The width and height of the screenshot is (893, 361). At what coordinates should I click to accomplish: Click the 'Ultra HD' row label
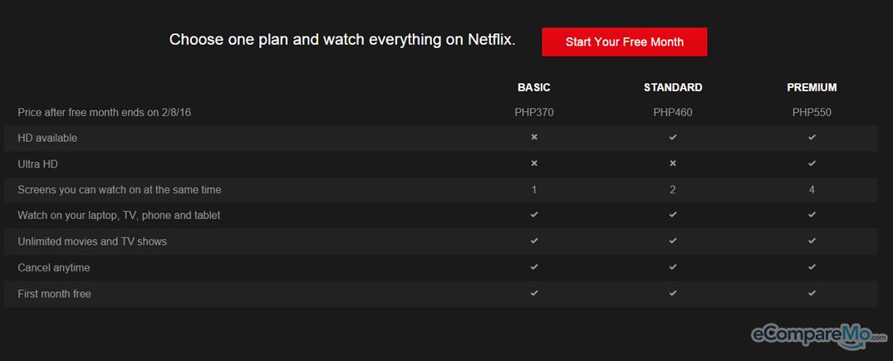pyautogui.click(x=37, y=164)
